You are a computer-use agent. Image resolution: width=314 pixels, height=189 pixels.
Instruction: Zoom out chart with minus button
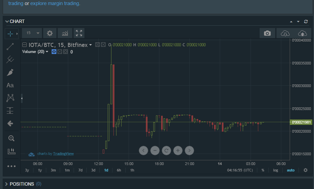155,151
